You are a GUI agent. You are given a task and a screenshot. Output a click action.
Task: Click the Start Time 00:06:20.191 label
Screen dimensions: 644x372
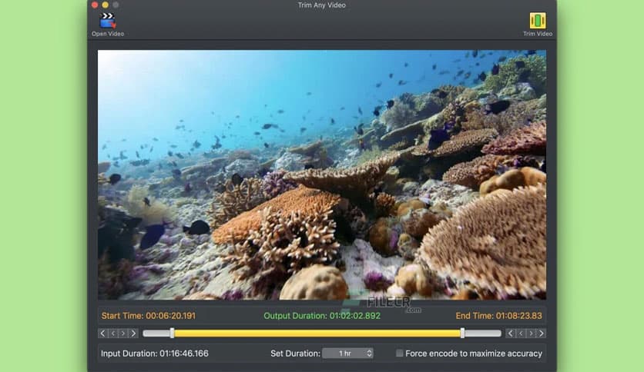tap(149, 316)
